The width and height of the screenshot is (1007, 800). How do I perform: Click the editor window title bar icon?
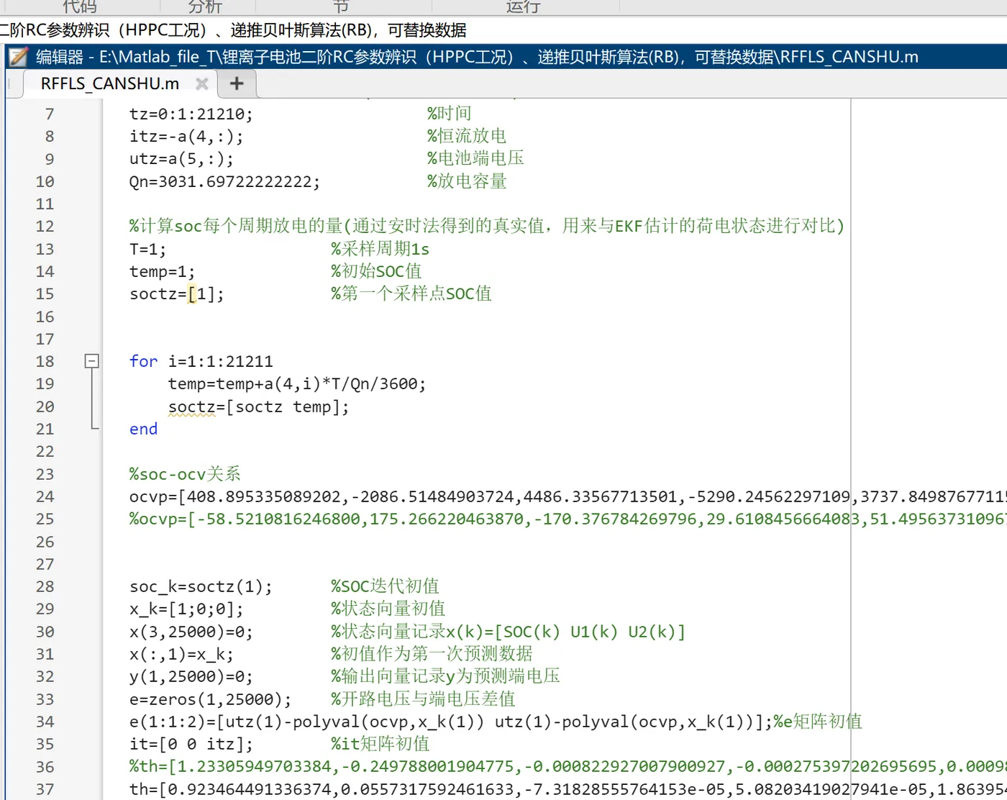[x=18, y=57]
